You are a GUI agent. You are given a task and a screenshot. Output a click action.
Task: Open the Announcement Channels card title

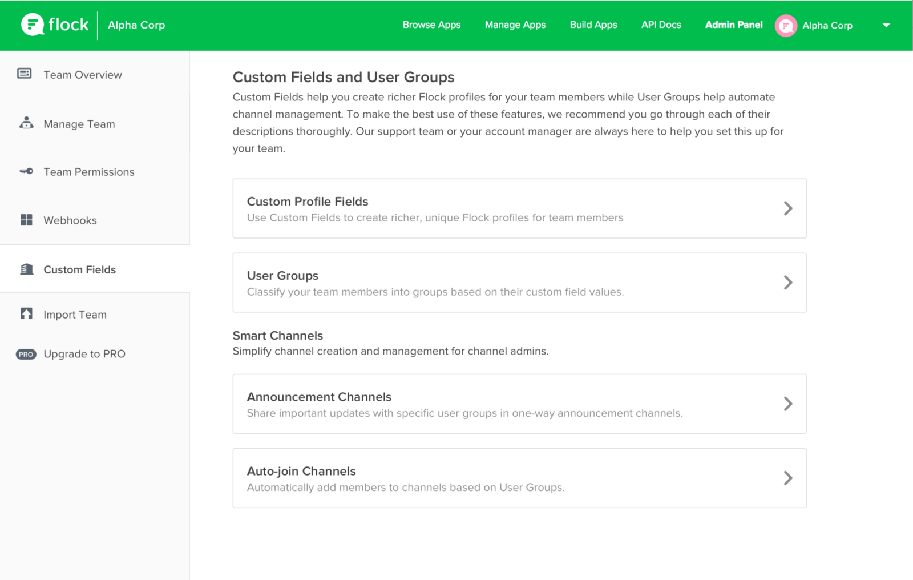319,397
